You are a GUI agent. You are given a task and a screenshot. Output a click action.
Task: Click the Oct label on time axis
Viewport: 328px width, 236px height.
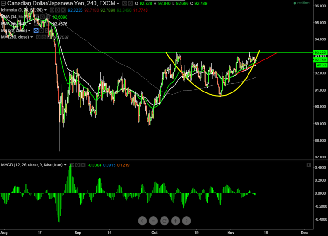tap(154, 233)
